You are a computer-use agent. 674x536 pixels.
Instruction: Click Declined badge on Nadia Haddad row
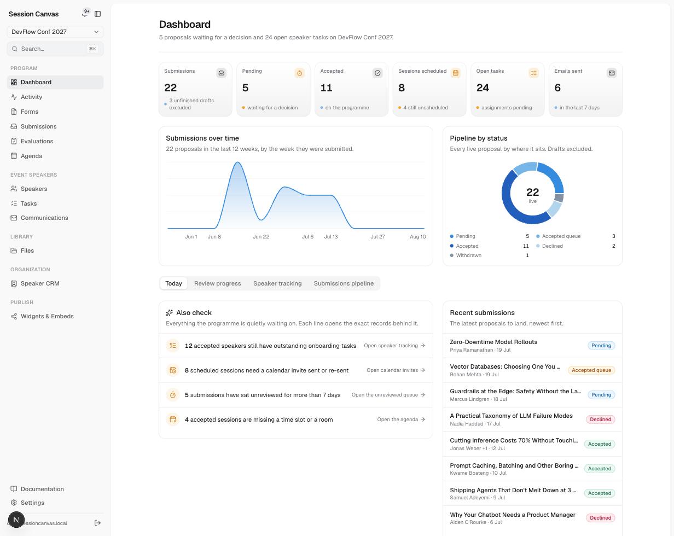[x=600, y=420]
